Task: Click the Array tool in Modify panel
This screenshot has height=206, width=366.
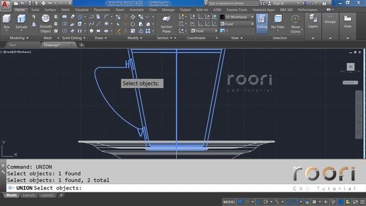Action: [x=148, y=31]
